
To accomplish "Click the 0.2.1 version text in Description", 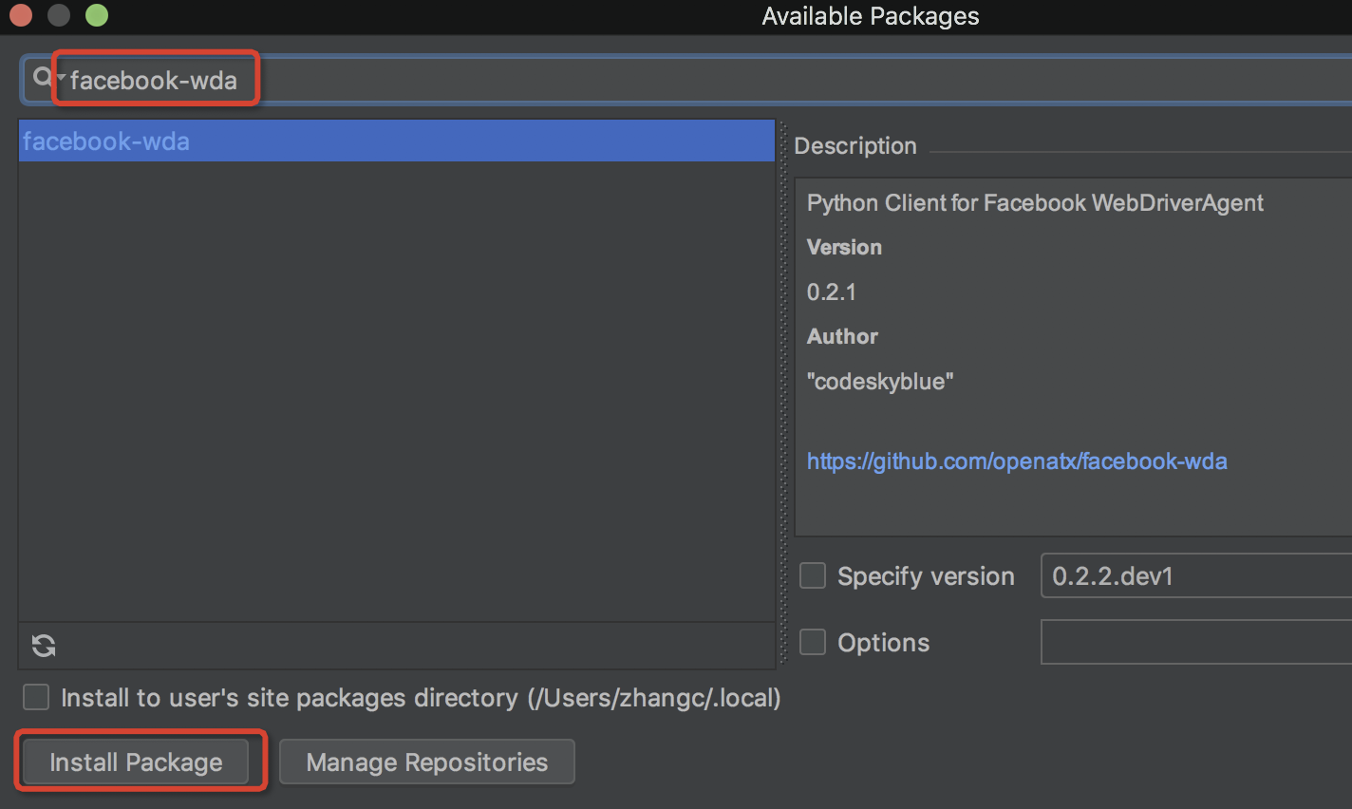I will [x=832, y=292].
